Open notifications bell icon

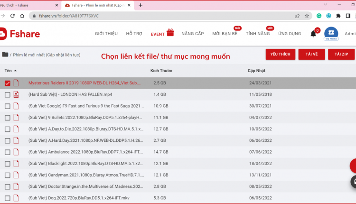pyautogui.click(x=313, y=34)
